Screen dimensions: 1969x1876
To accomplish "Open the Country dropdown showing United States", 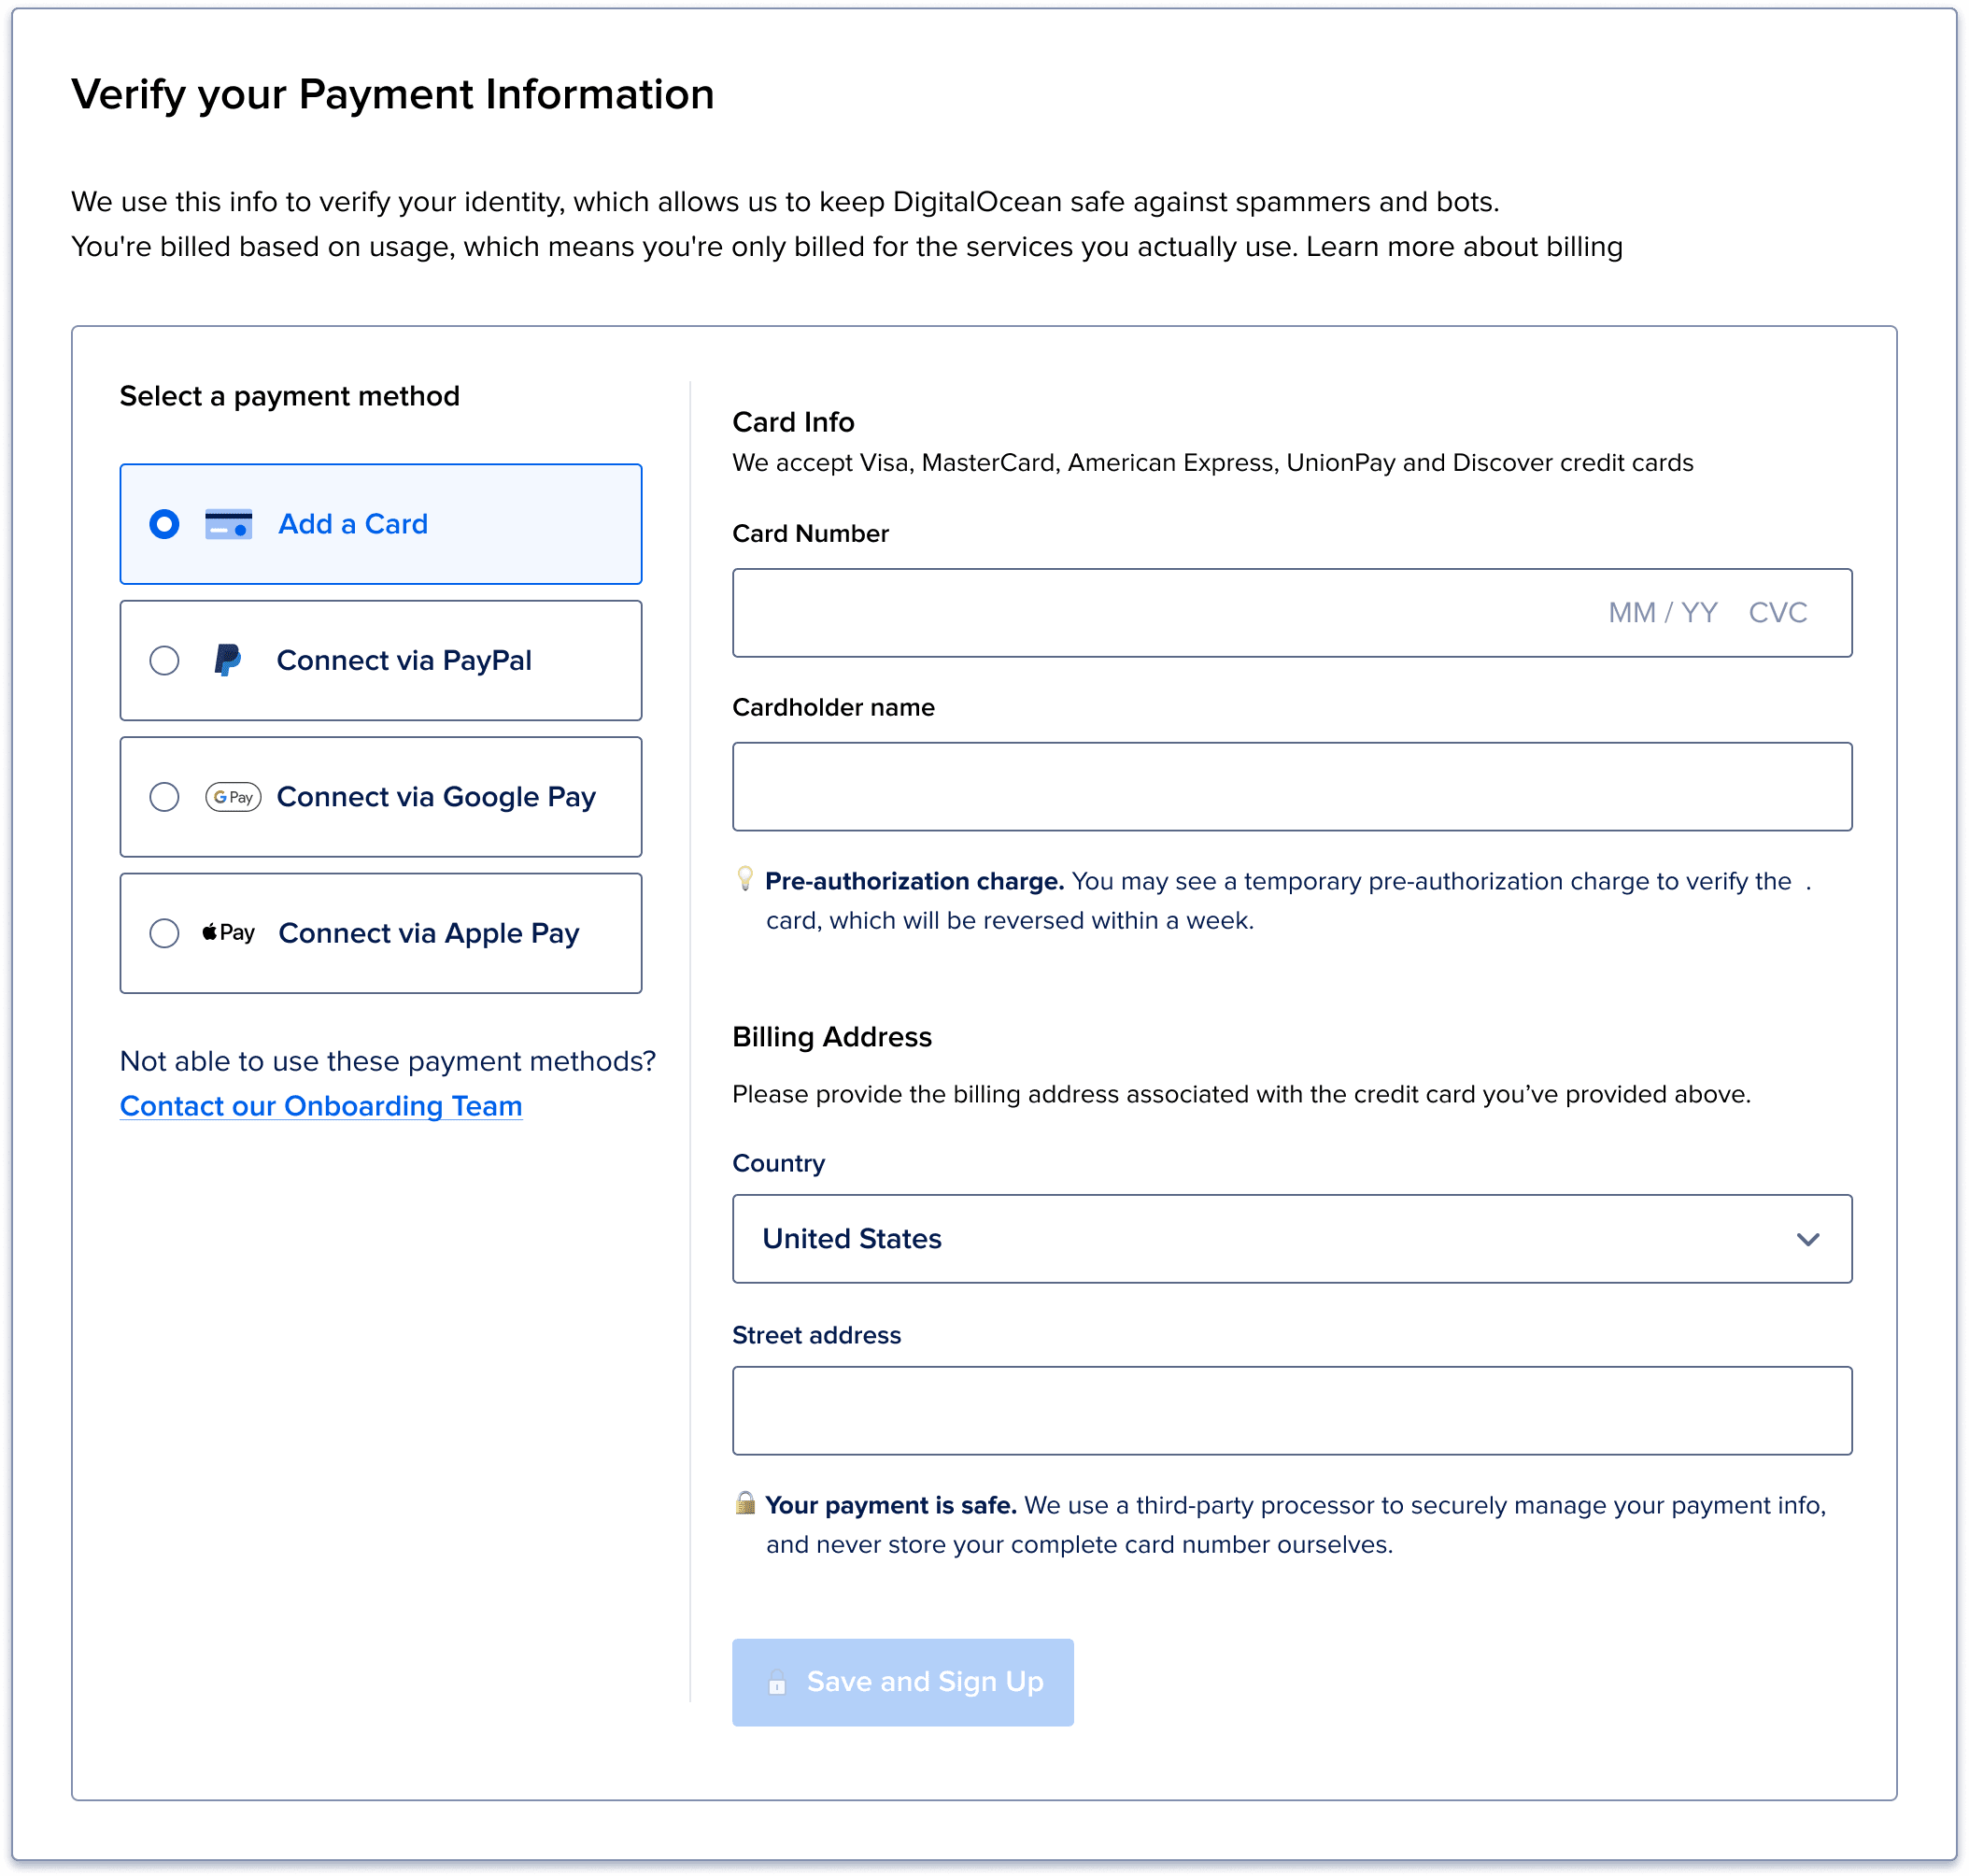I will coord(1292,1239).
